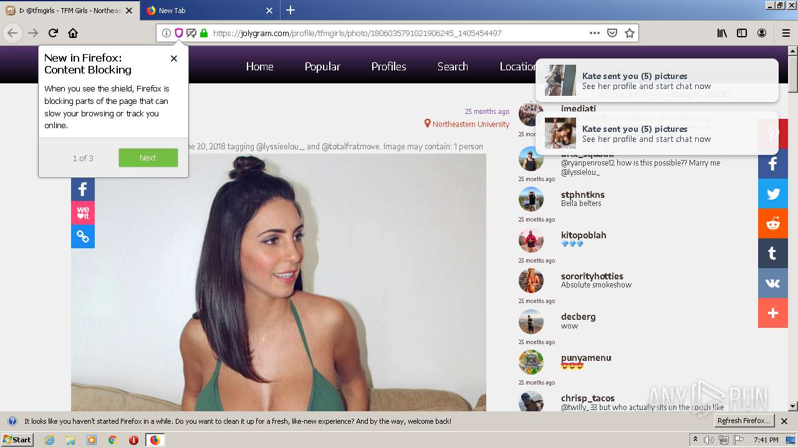Open Chrome from the taskbar
This screenshot has width=798, height=448.
[112, 440]
